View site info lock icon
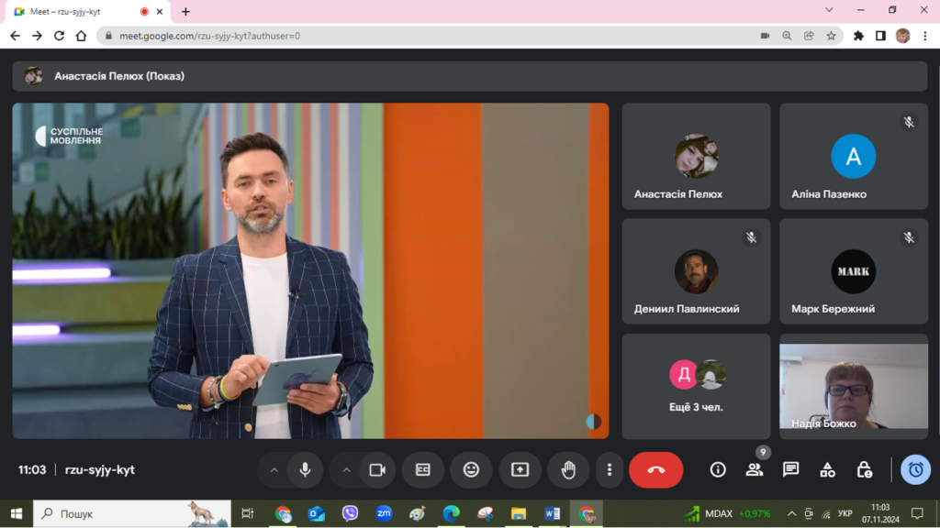This screenshot has width=940, height=528. [108, 36]
